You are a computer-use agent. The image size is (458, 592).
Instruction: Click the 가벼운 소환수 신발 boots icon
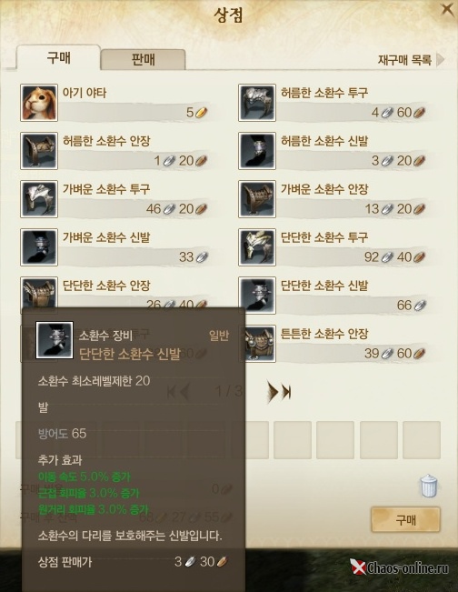click(39, 247)
